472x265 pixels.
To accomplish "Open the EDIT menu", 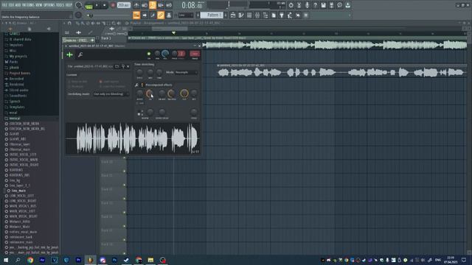I will 12,5.
